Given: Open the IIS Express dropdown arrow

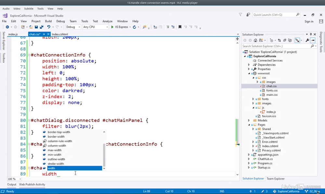Looking at the screenshot, I should pyautogui.click(x=130, y=27).
